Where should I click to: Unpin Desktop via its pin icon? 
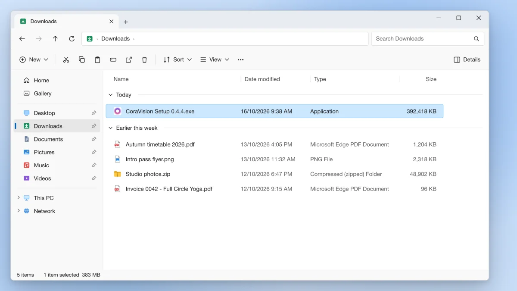[x=94, y=113]
